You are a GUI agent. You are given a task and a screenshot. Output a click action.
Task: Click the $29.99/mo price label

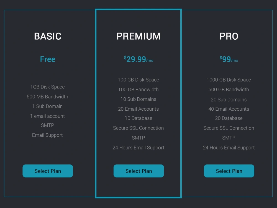138,59
